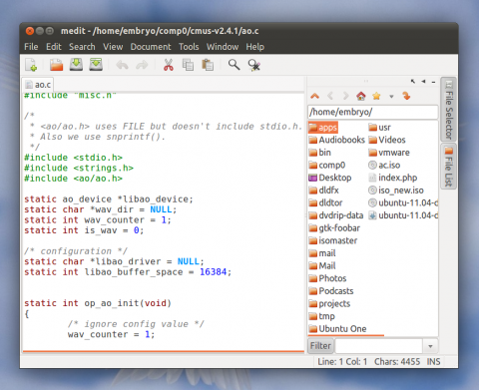This screenshot has width=479, height=390.
Task: Redo the last undone edit
Action: (142, 65)
